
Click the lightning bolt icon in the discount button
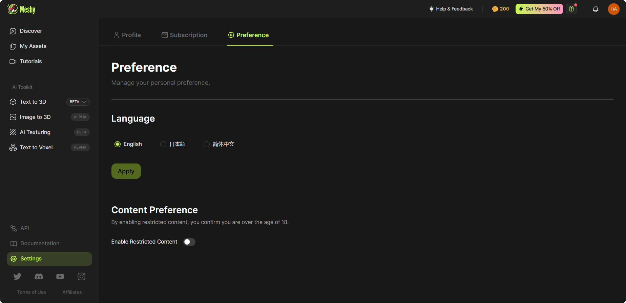(521, 9)
